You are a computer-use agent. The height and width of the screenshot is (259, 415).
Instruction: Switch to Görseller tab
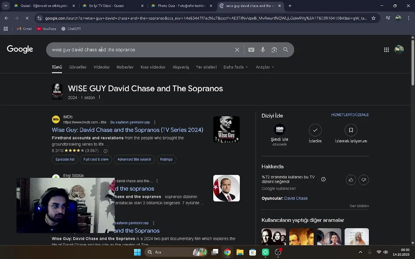point(77,67)
